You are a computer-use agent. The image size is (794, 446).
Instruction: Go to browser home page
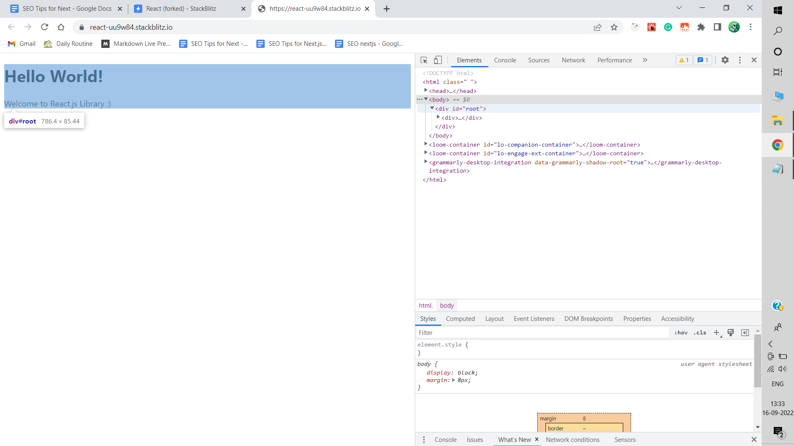[x=61, y=27]
